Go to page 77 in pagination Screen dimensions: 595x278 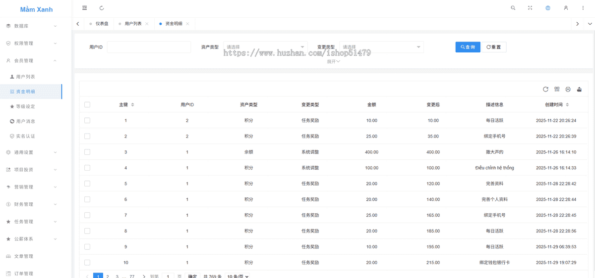pos(132,277)
